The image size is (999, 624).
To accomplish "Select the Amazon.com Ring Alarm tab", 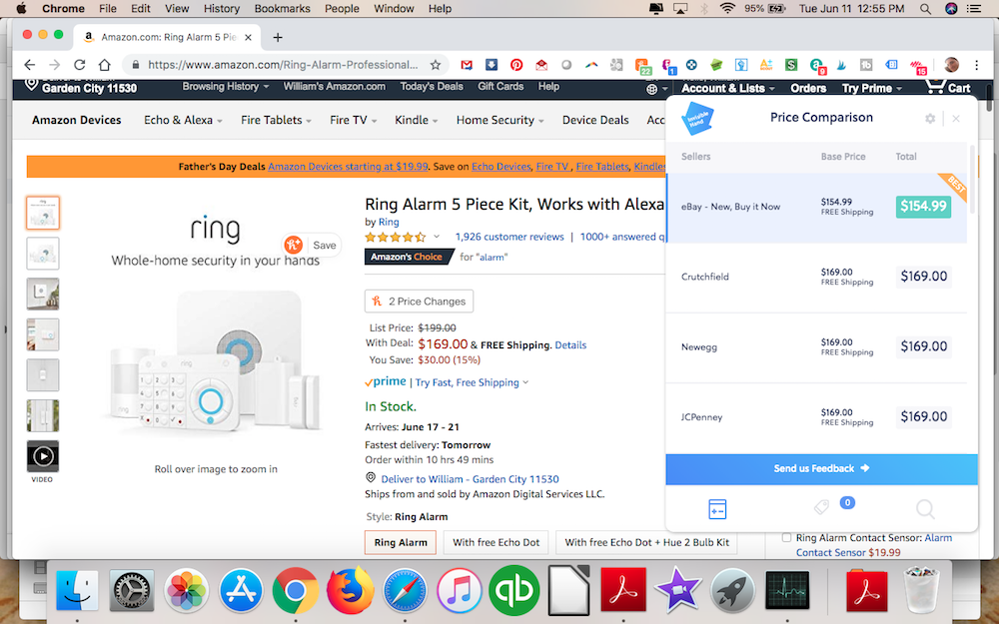I will (166, 37).
